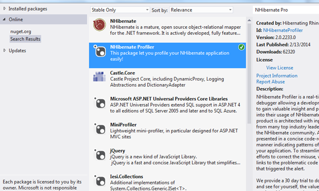The width and height of the screenshot is (319, 191).
Task: Click the 'mature, open source object-relational mapper' description
Action: [x=175, y=30]
